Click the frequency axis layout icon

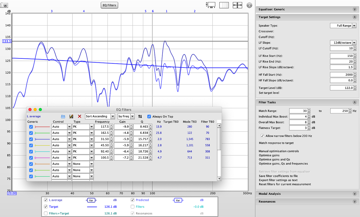(x=224, y=5)
